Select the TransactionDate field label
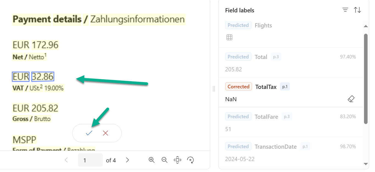The height and width of the screenshot is (172, 375). pos(276,146)
